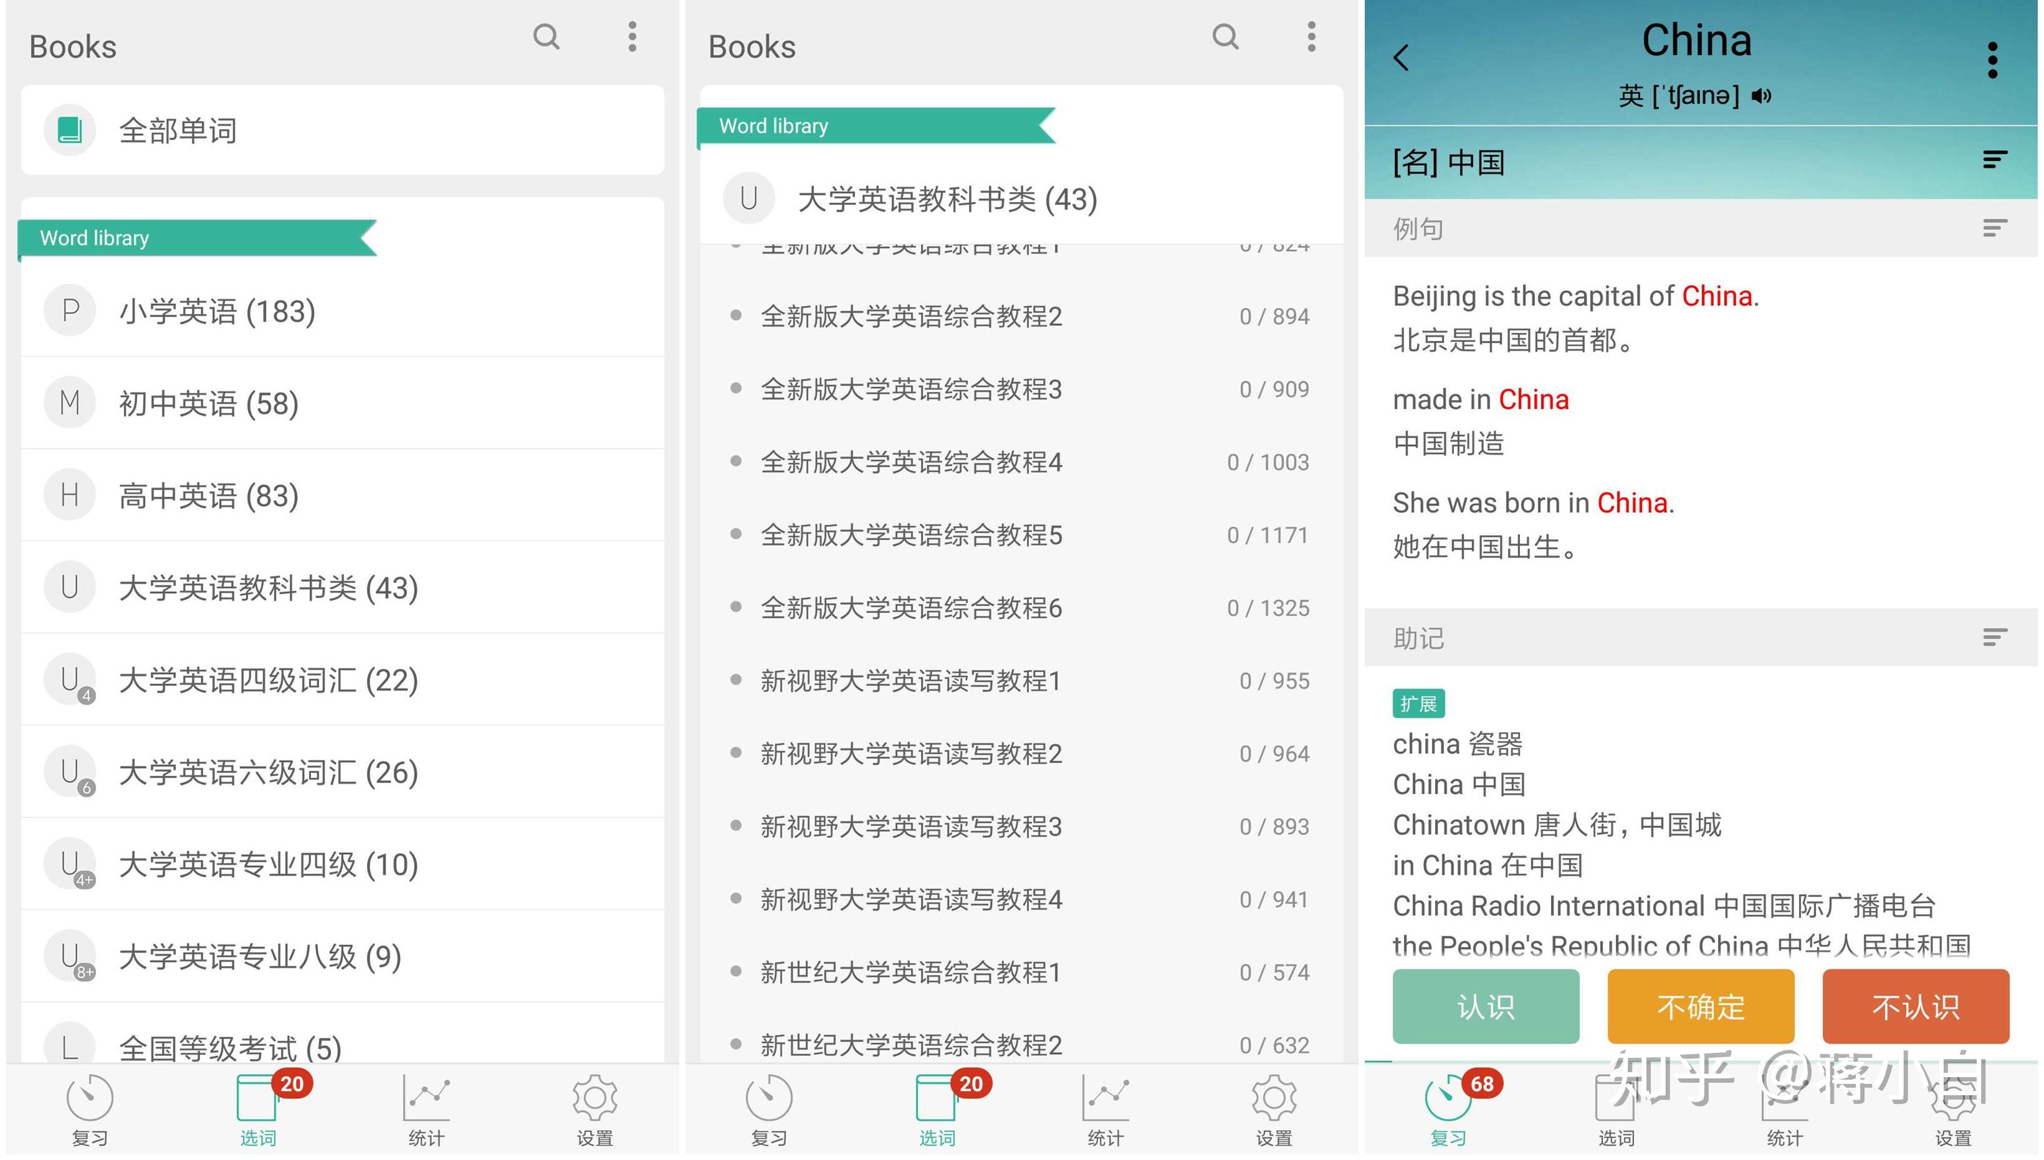The width and height of the screenshot is (2044, 1160).
Task: Select 新视野大学英语读写教程1 book
Action: (910, 681)
